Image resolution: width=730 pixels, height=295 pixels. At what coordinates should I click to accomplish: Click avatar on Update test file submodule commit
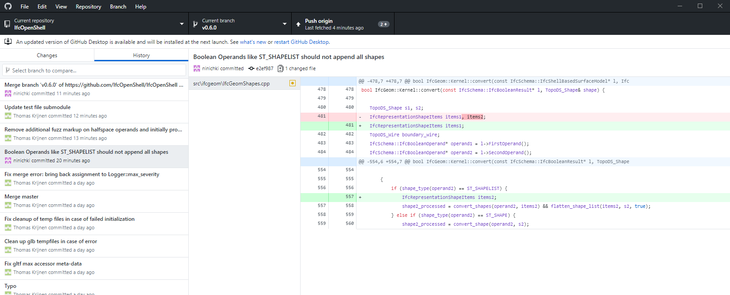click(x=8, y=116)
